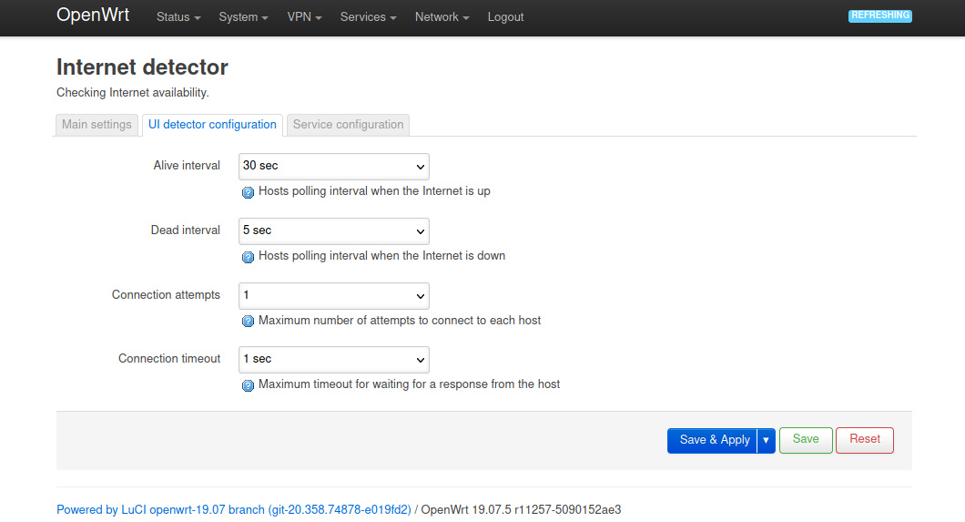
Task: Open the Network menu
Action: click(x=442, y=17)
